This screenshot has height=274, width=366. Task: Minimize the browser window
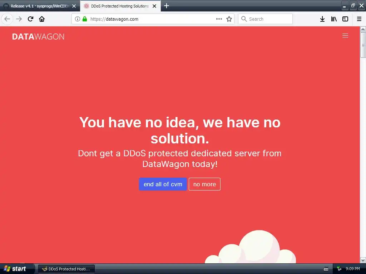click(345, 6)
